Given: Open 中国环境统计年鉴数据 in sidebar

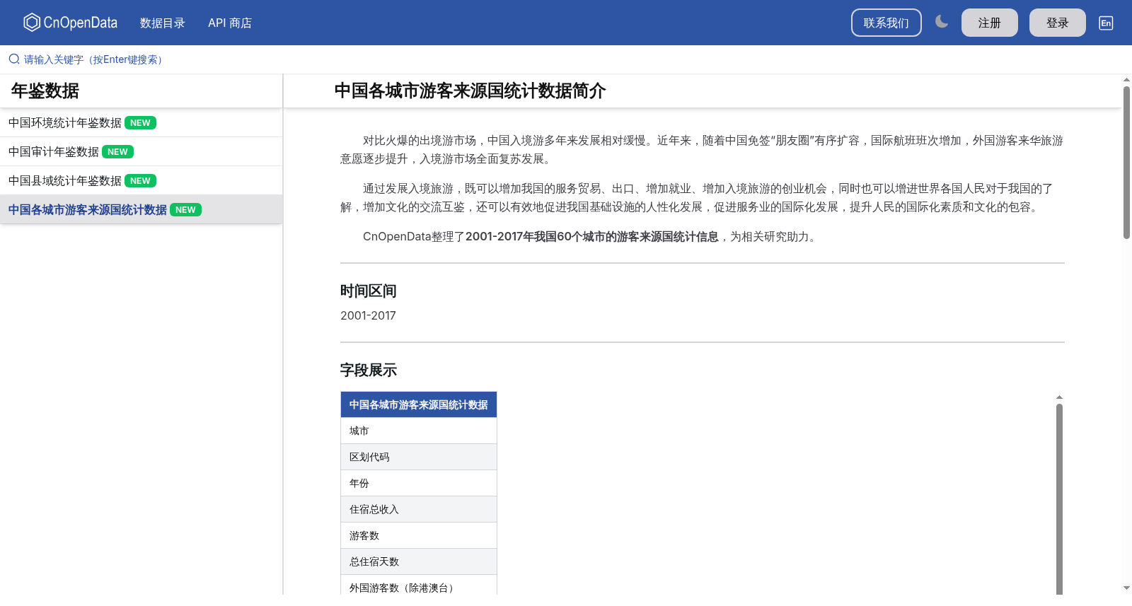Looking at the screenshot, I should click(x=141, y=122).
